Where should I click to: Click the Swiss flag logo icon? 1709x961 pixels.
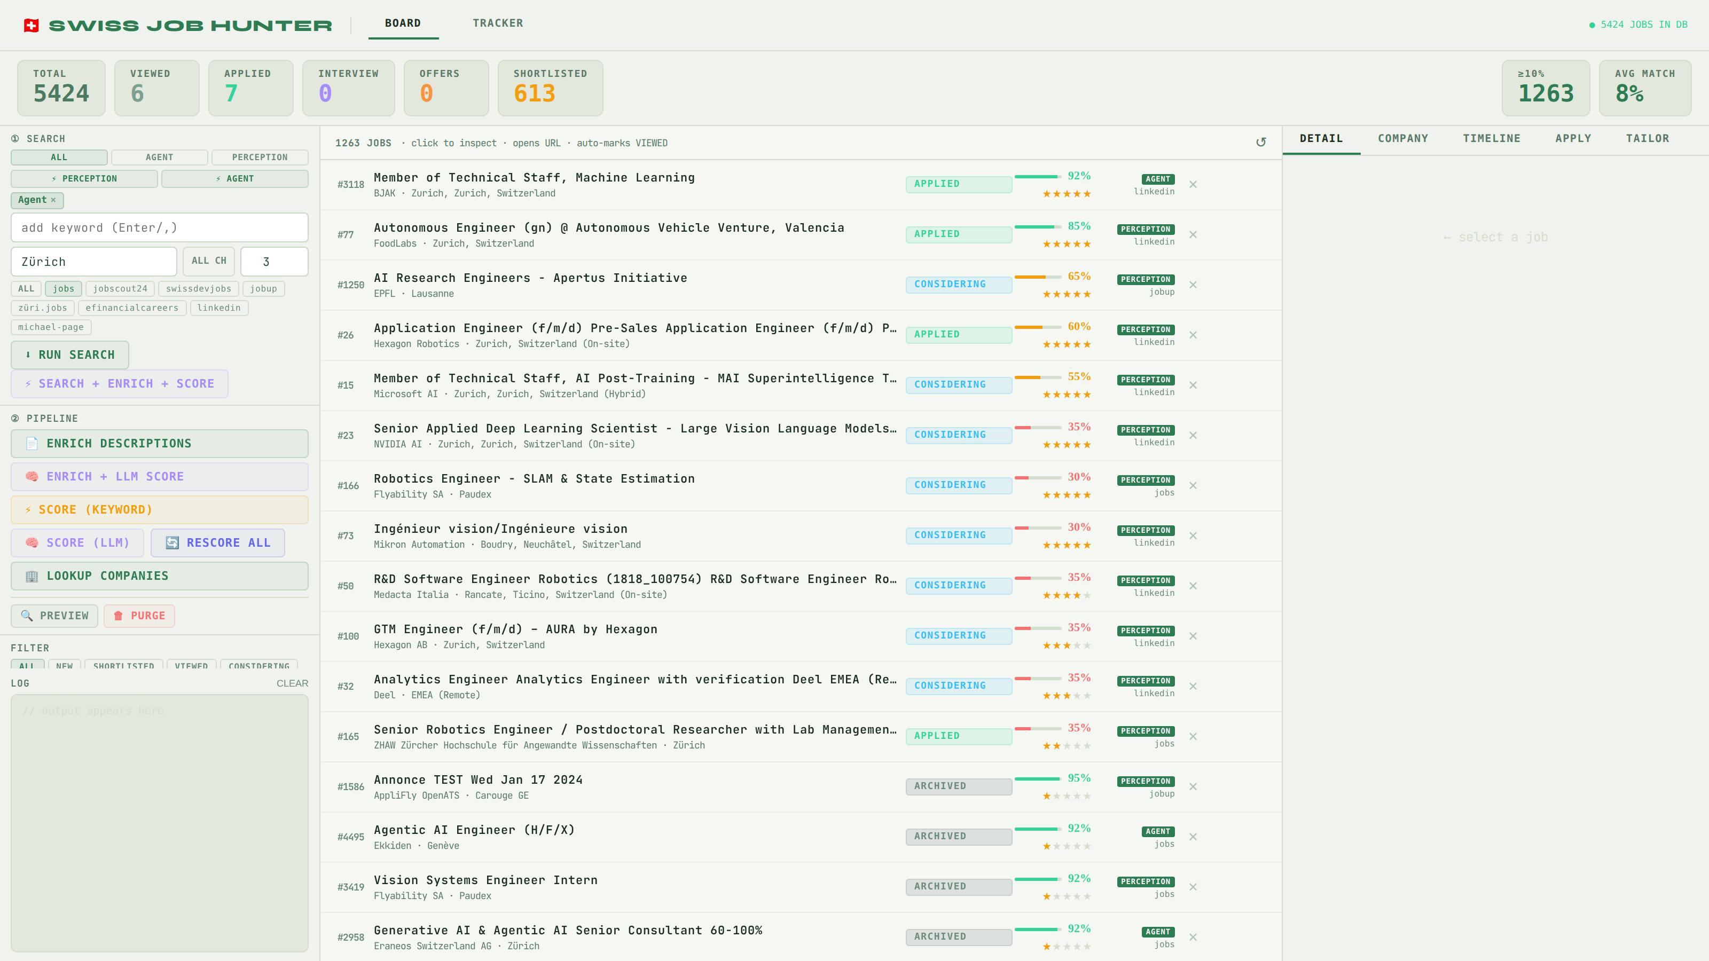tap(31, 25)
